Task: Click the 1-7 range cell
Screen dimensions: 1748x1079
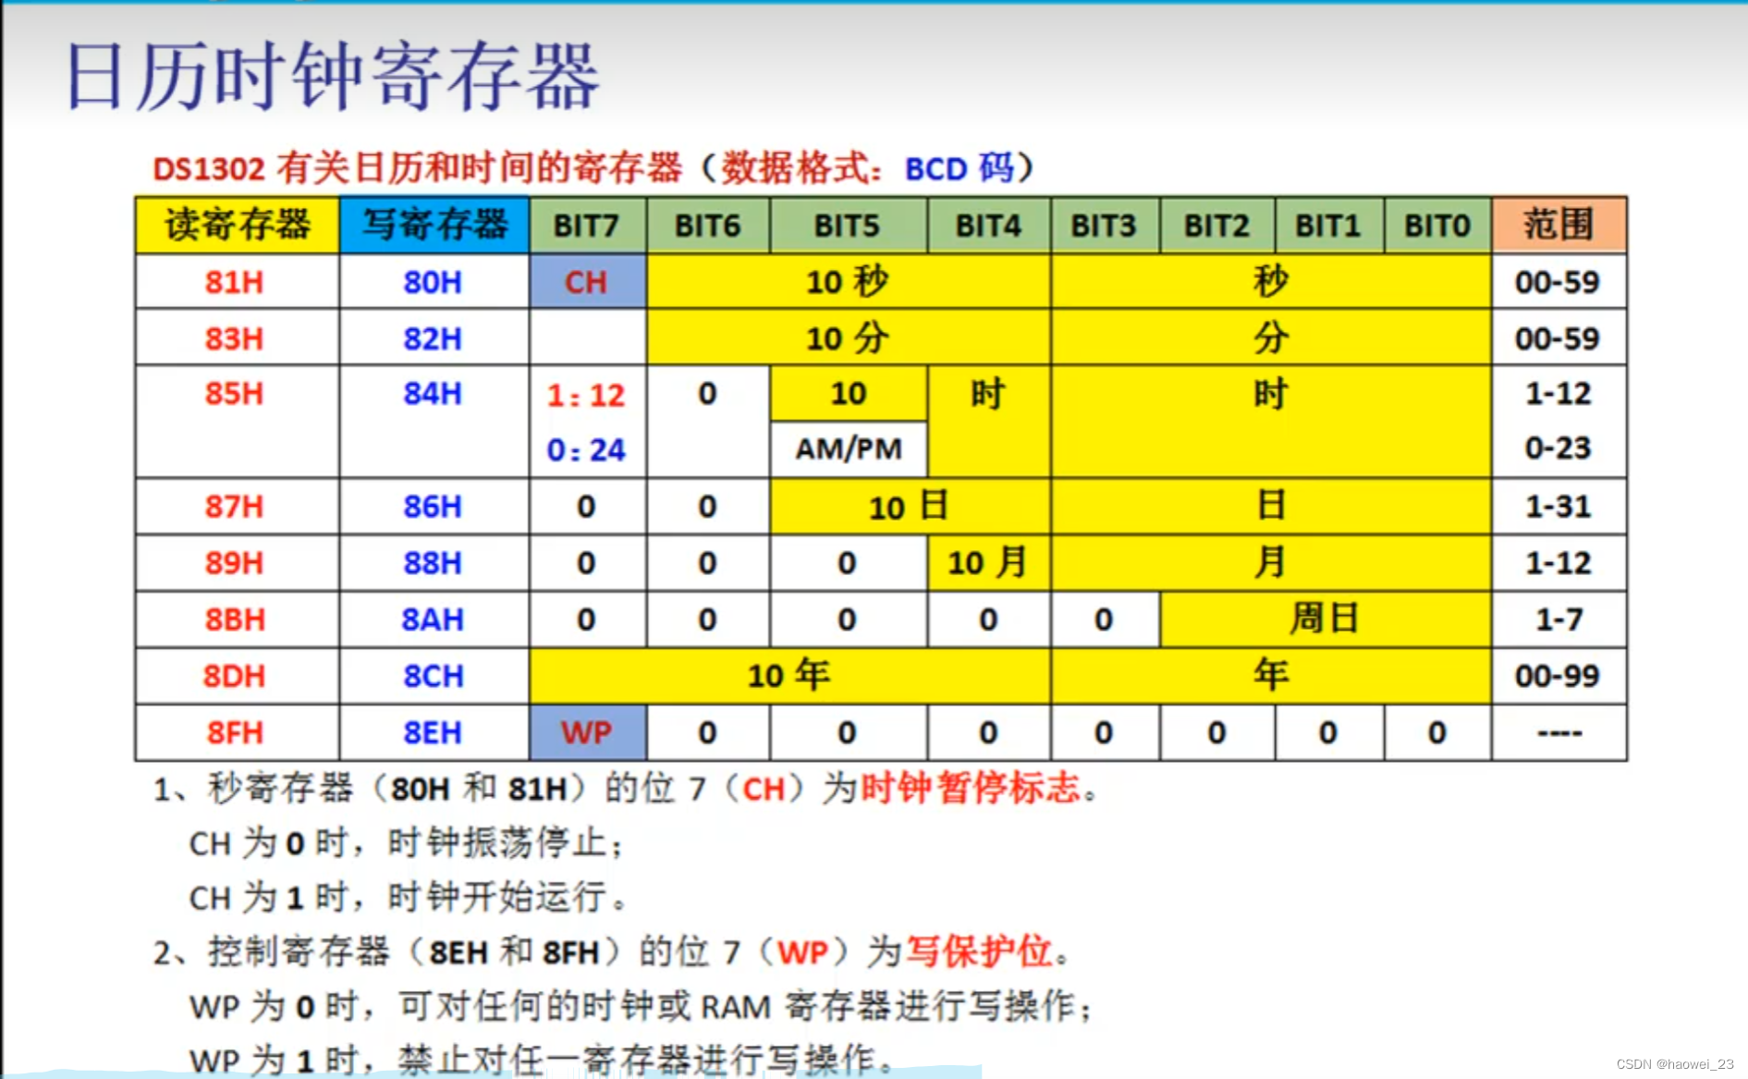Action: pos(1559,619)
